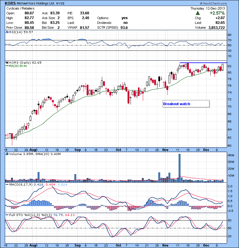Screen dimensions: 239x248
Task: Click the 40M volume axis label
Action: 231,155
